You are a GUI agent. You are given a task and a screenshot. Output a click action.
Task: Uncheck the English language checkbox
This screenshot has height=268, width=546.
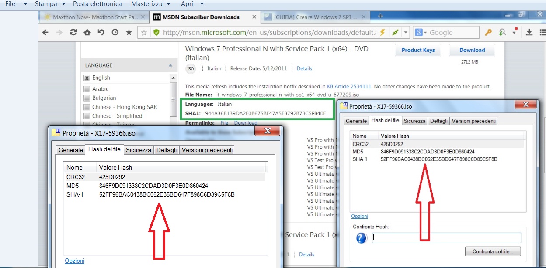87,78
